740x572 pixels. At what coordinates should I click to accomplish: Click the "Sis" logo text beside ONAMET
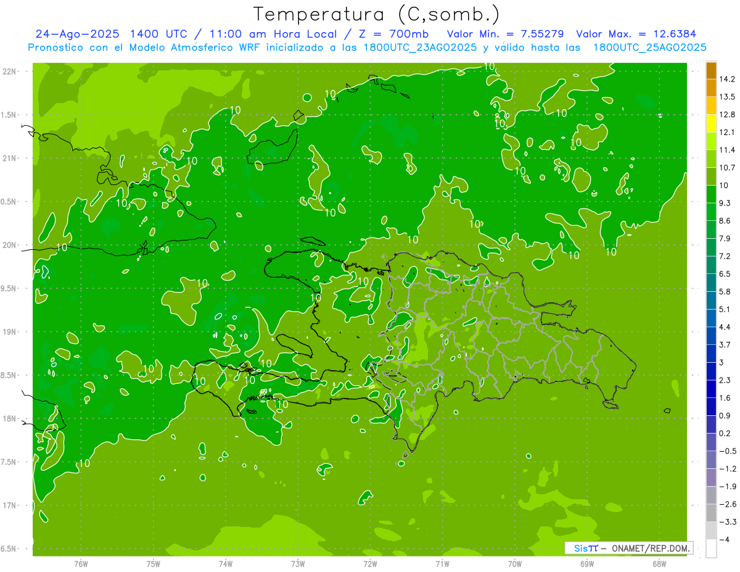pyautogui.click(x=581, y=548)
